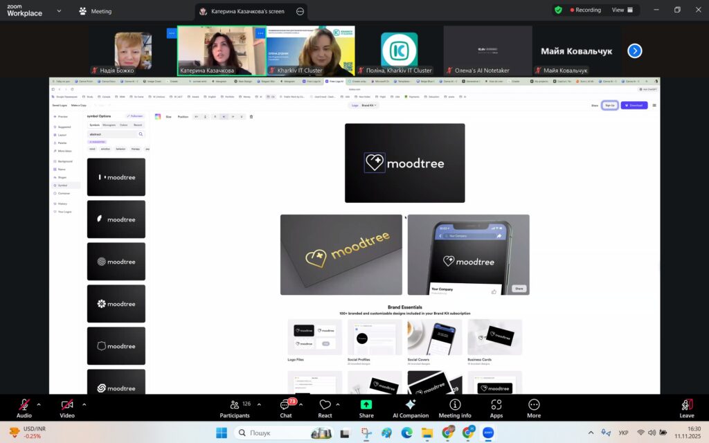709x443 pixels.
Task: Expand the audio options arrow next to Audio
Action: 39,404
